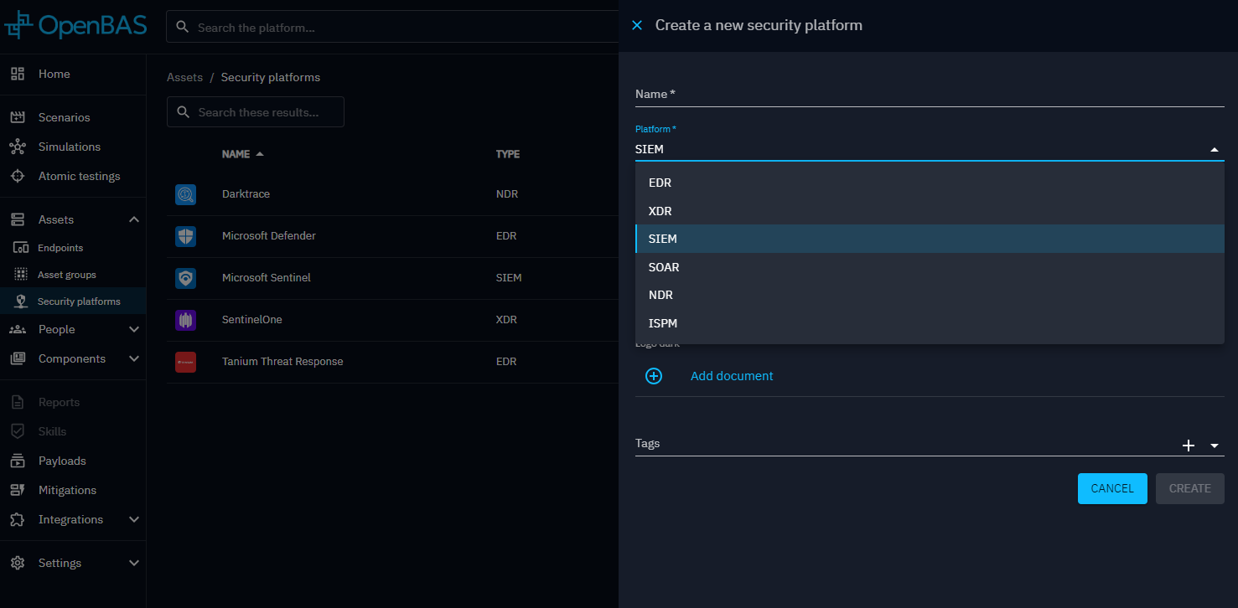Click the plus icon in Tags field
The width and height of the screenshot is (1238, 608).
[x=1188, y=446]
